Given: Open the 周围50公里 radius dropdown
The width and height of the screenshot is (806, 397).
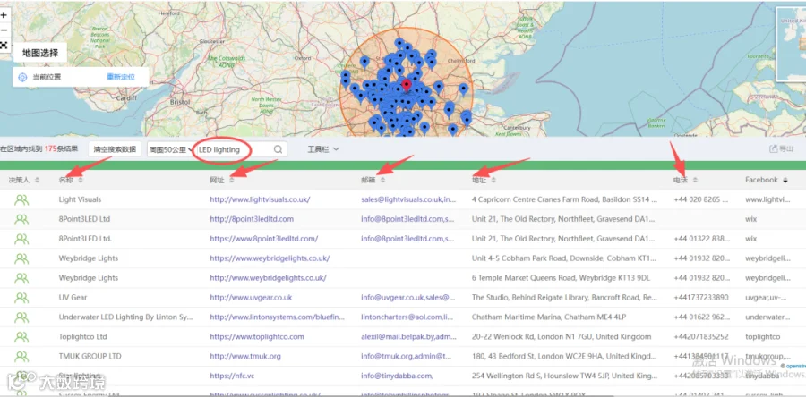Looking at the screenshot, I should click(171, 150).
